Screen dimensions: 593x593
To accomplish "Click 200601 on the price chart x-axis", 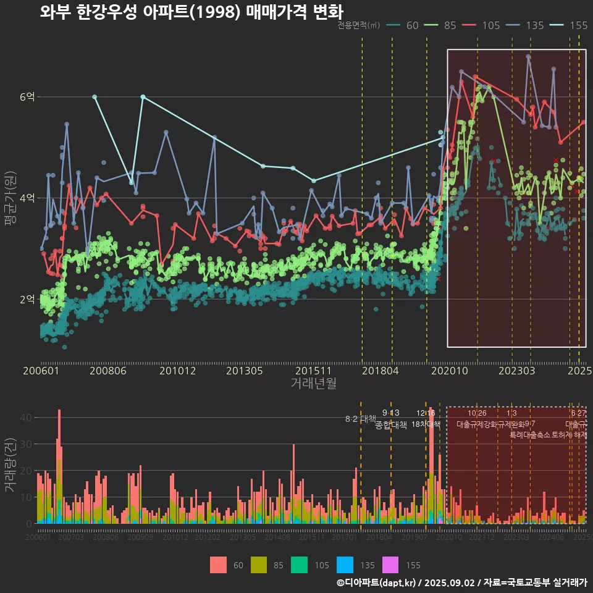I will click(x=41, y=371).
